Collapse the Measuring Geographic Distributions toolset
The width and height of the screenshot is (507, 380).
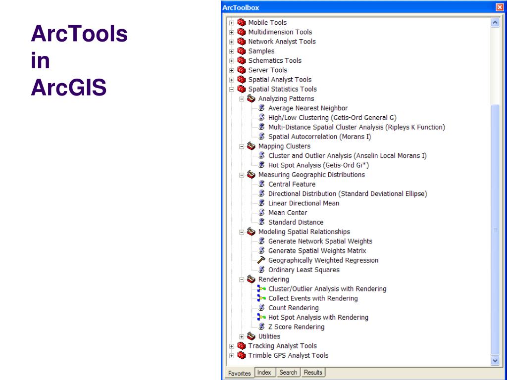[242, 175]
